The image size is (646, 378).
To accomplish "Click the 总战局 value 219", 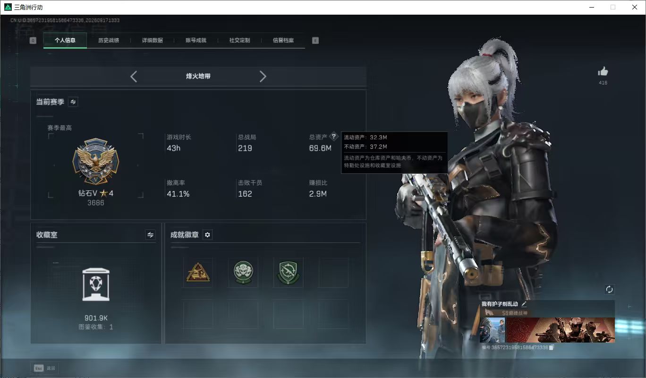I will tap(245, 148).
